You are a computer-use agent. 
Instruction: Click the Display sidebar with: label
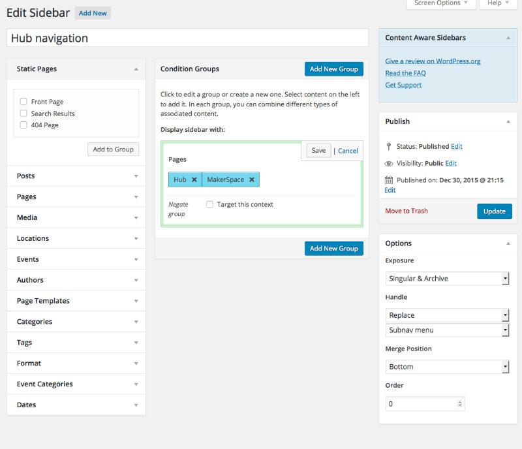(x=192, y=130)
